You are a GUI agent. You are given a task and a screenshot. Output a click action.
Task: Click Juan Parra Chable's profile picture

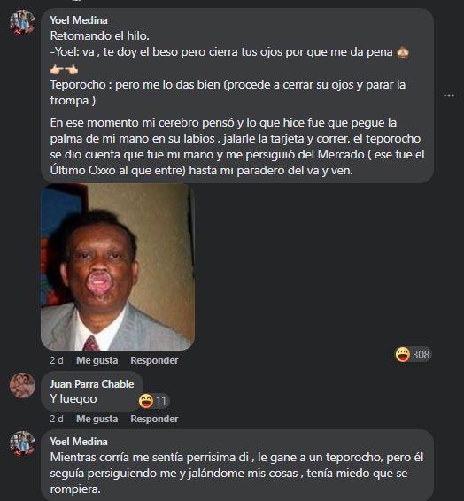(x=22, y=385)
